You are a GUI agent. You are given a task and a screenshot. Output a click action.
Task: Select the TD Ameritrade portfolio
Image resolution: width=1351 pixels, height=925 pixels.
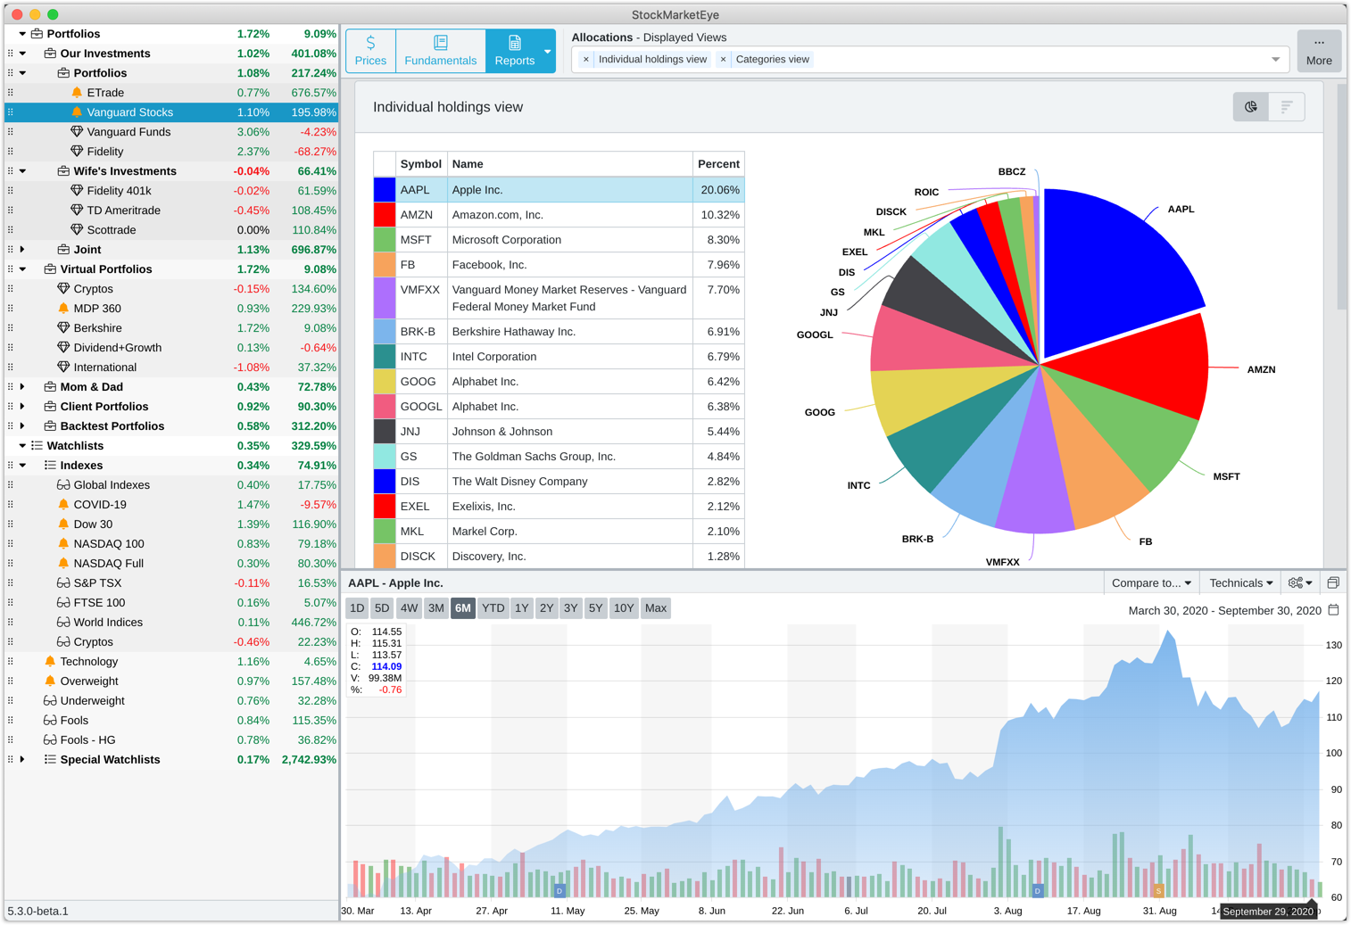tap(171, 211)
